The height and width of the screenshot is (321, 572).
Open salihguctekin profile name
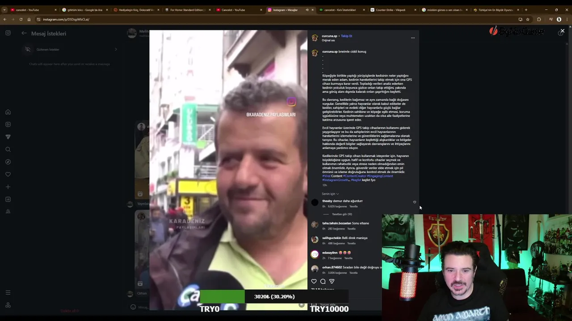click(x=332, y=238)
